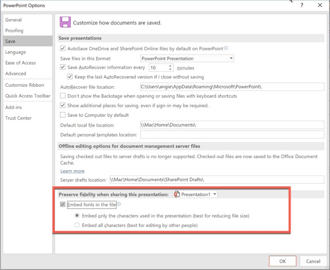Image resolution: width=330 pixels, height=270 pixels.
Task: Uncheck Keep the last AutoRecovered version checkbox
Action: 70,77
